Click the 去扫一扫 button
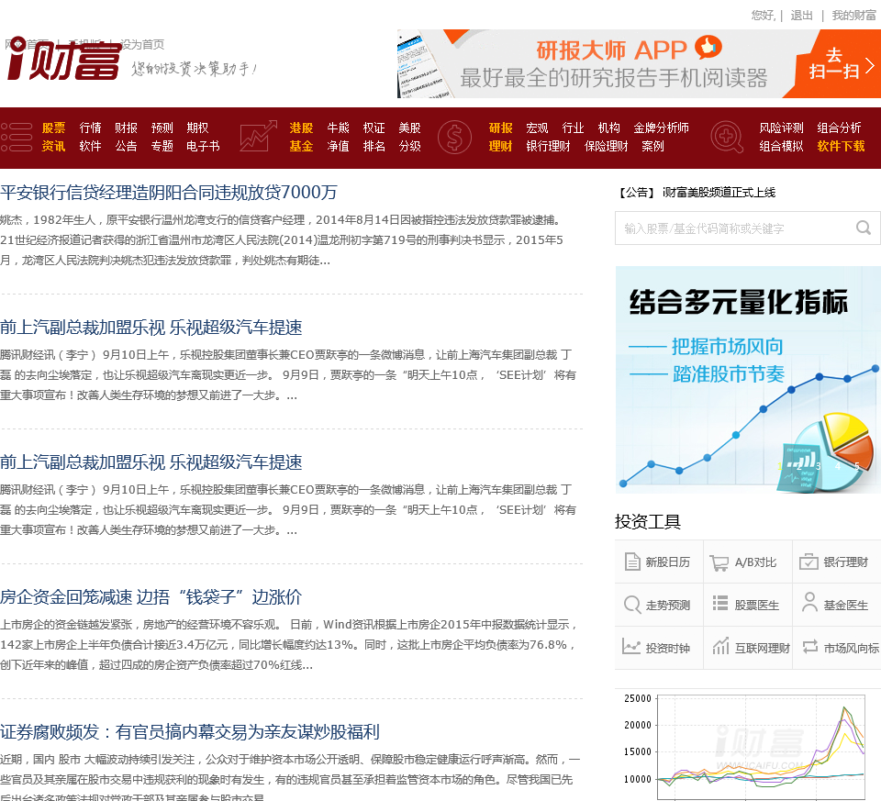This screenshot has height=801, width=881. point(834,63)
